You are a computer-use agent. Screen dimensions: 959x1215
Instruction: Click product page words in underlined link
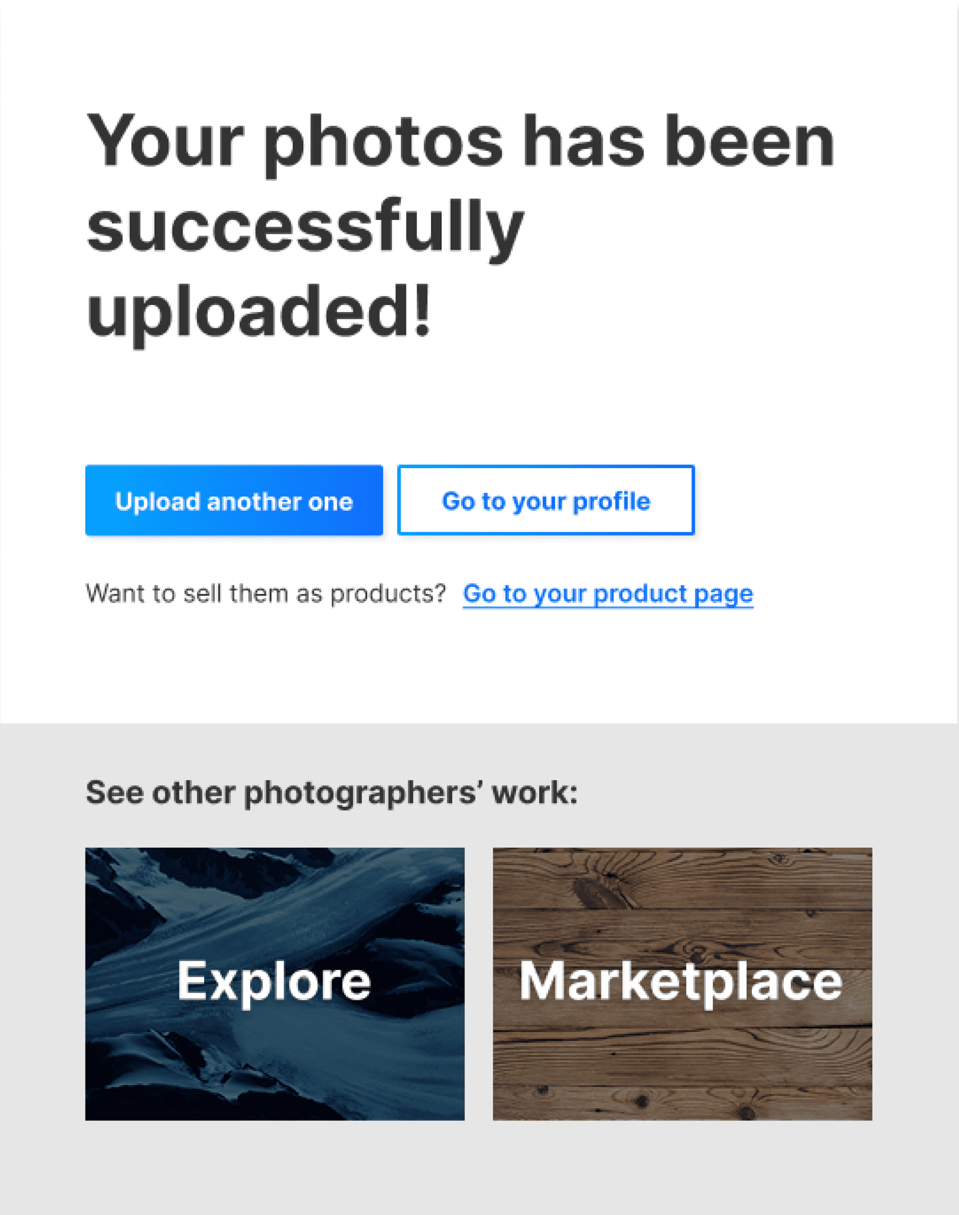coord(673,594)
